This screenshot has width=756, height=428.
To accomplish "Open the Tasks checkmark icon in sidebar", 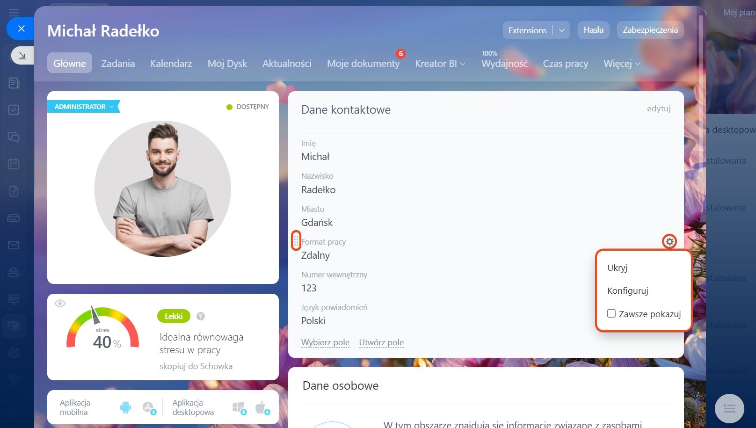I will coord(14,110).
